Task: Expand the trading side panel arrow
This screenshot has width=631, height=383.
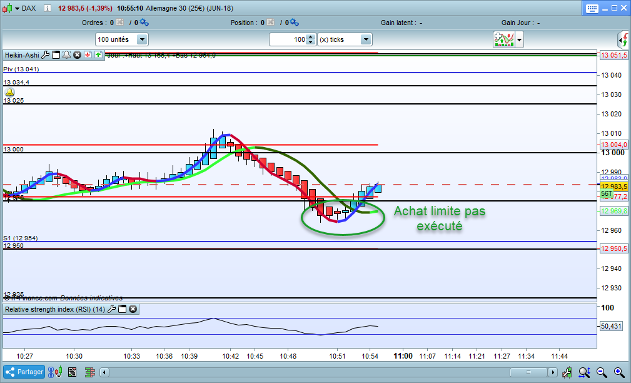Action: point(623,40)
